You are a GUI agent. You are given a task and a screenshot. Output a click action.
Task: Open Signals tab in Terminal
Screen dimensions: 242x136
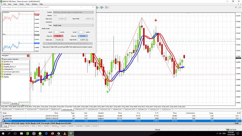(x=63, y=126)
